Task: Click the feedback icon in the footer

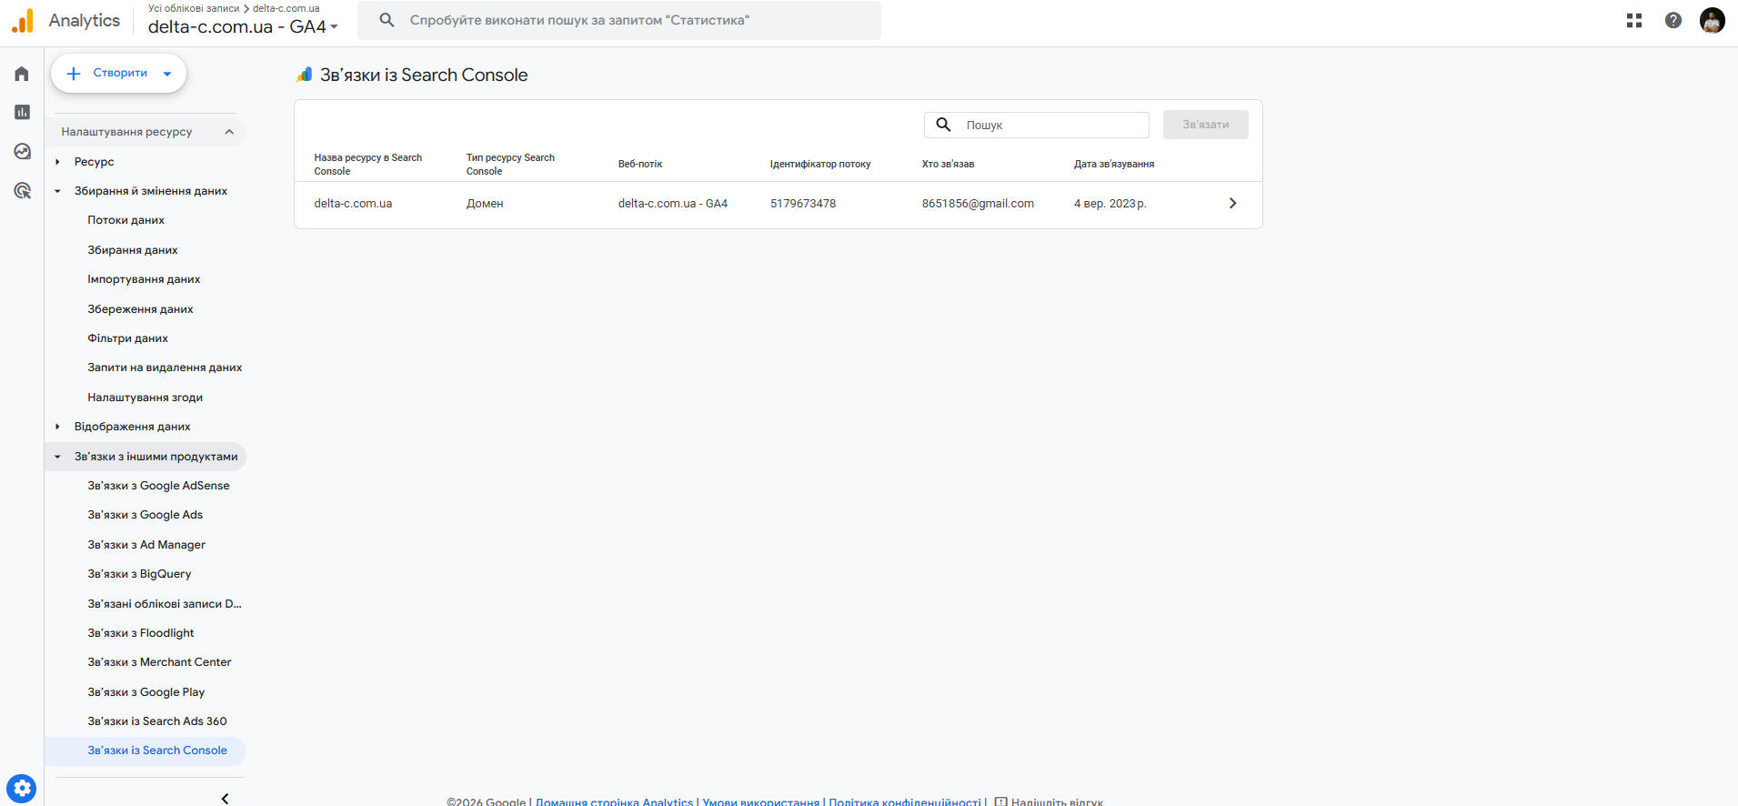Action: pyautogui.click(x=1000, y=802)
